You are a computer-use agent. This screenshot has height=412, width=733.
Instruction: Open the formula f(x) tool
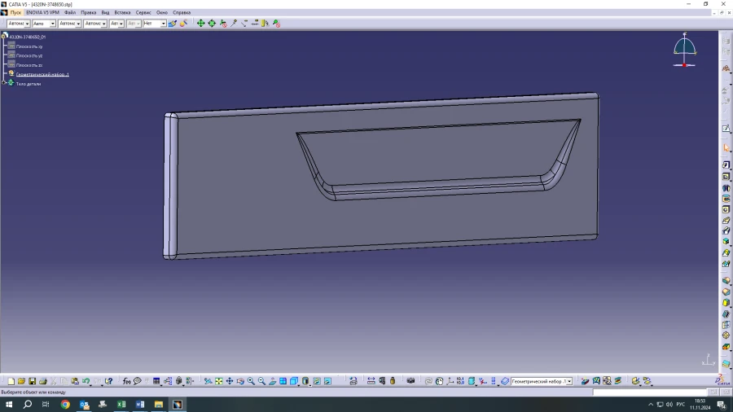click(x=127, y=381)
